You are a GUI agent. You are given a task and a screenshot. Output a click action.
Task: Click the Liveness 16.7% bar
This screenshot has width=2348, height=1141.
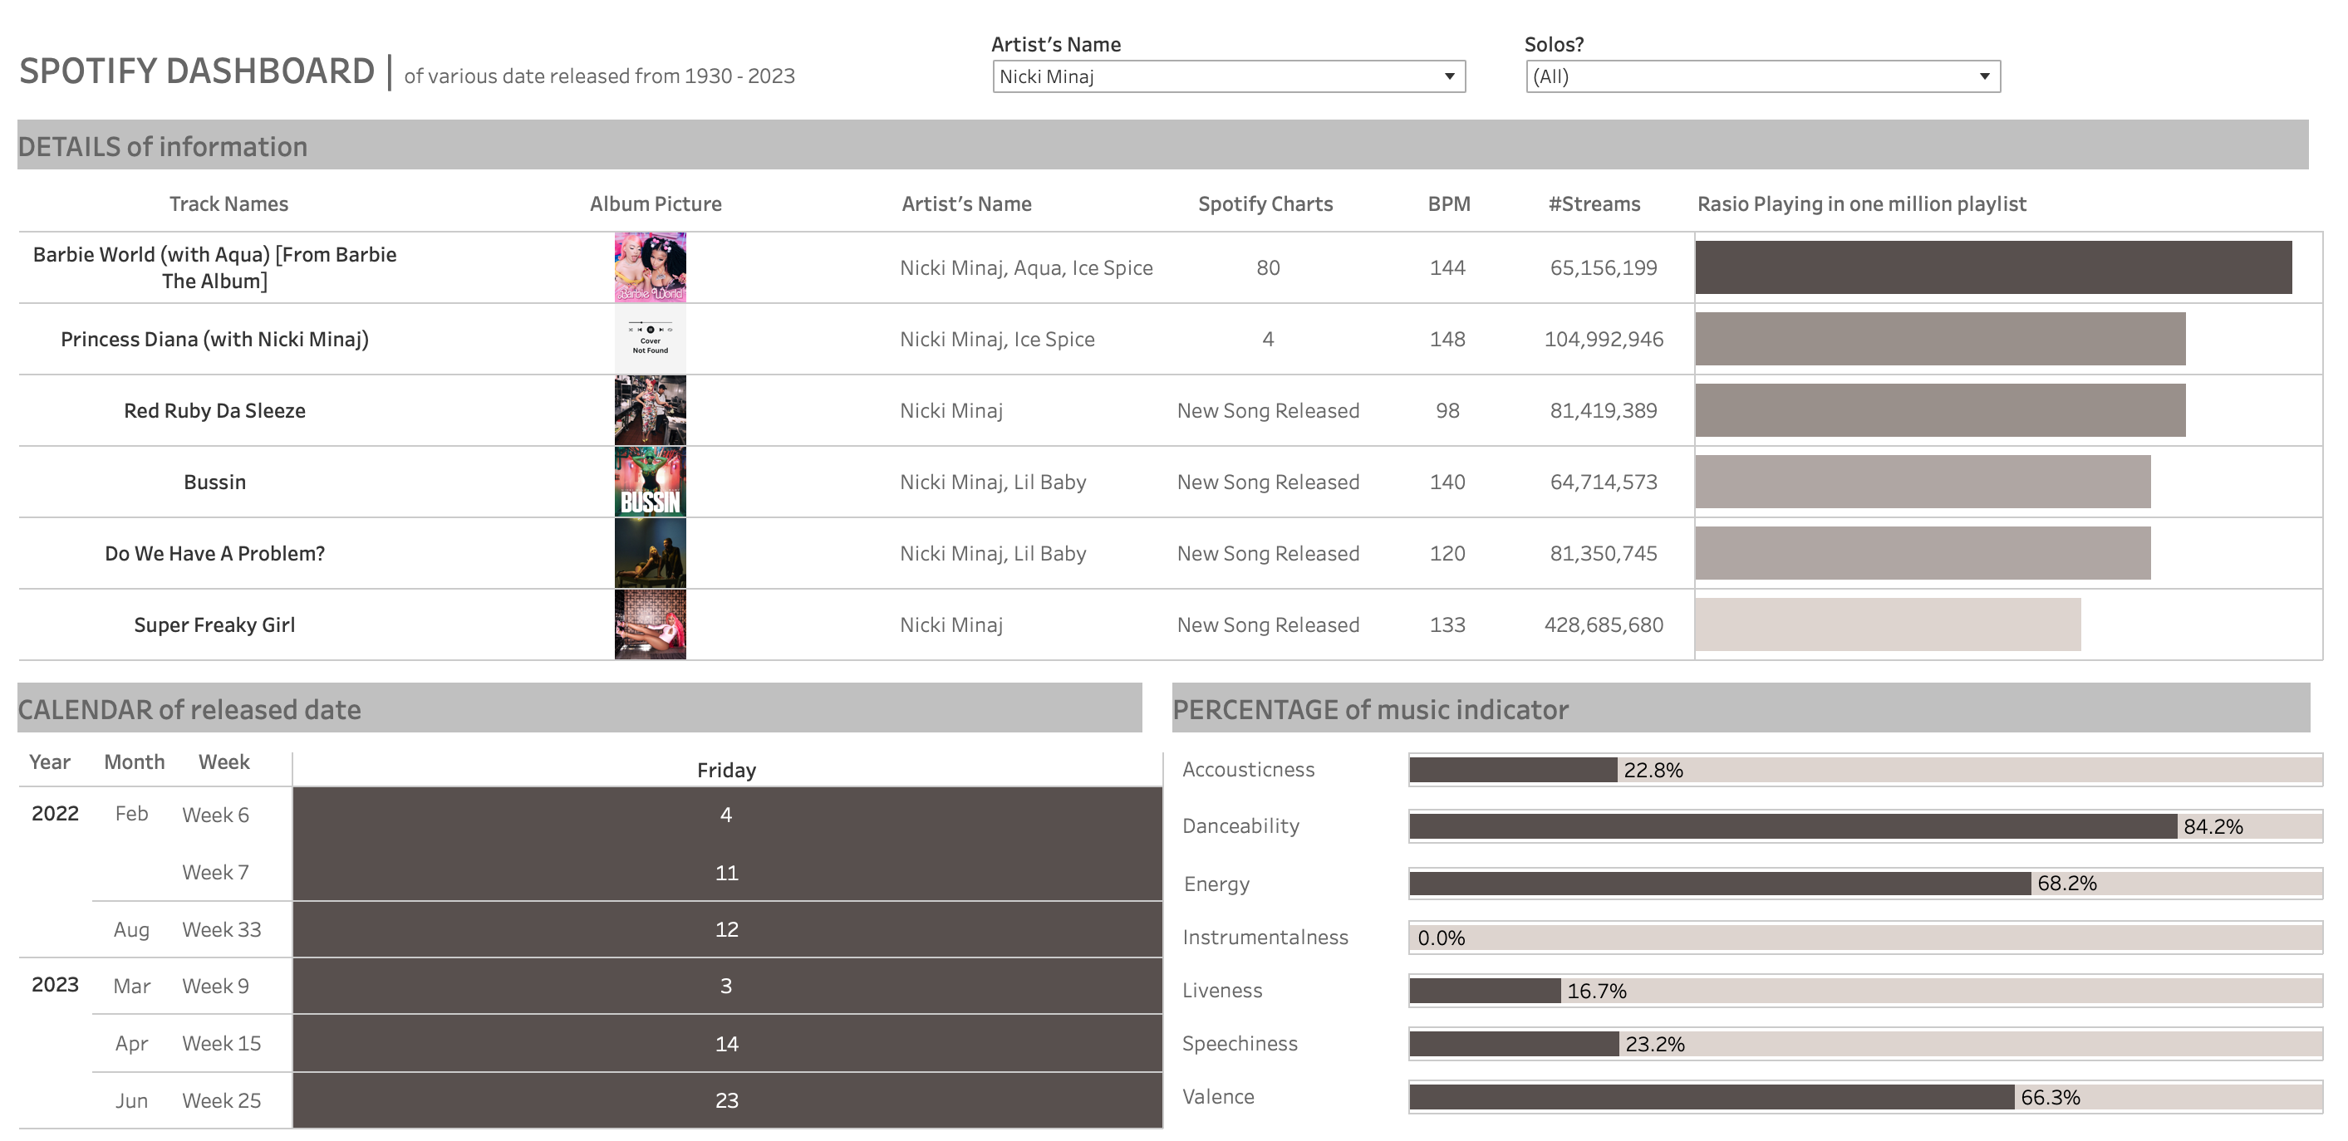(x=1485, y=991)
